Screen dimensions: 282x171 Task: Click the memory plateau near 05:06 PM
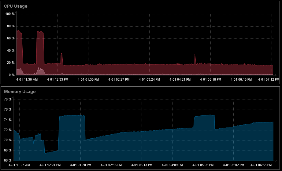tap(204, 116)
